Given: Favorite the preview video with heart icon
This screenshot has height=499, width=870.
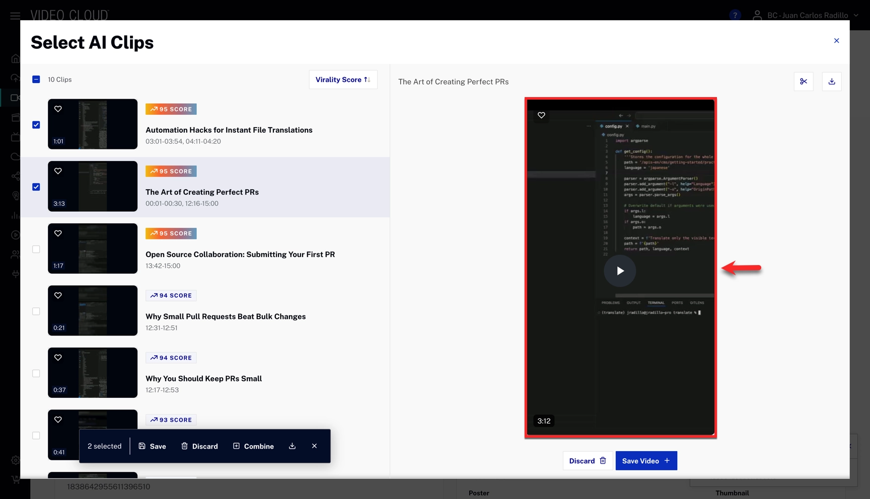Looking at the screenshot, I should point(541,115).
